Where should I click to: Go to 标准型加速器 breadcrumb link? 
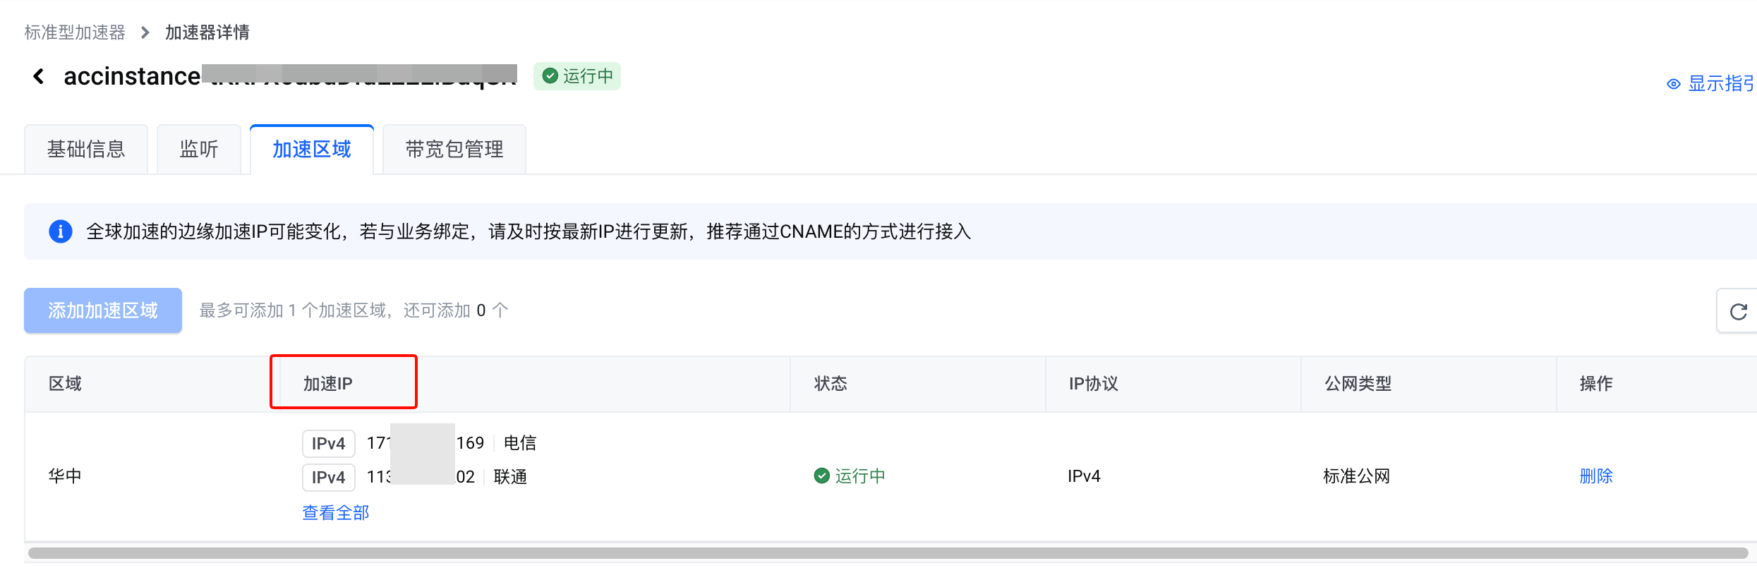(x=75, y=32)
